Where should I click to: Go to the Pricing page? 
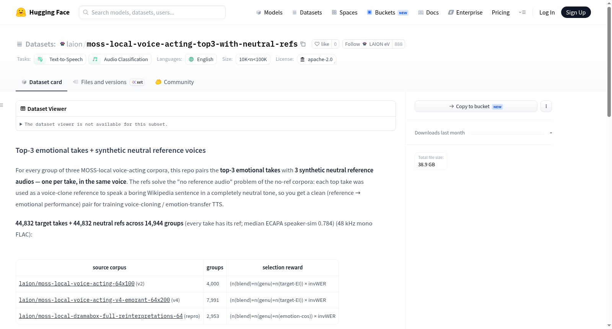click(501, 12)
